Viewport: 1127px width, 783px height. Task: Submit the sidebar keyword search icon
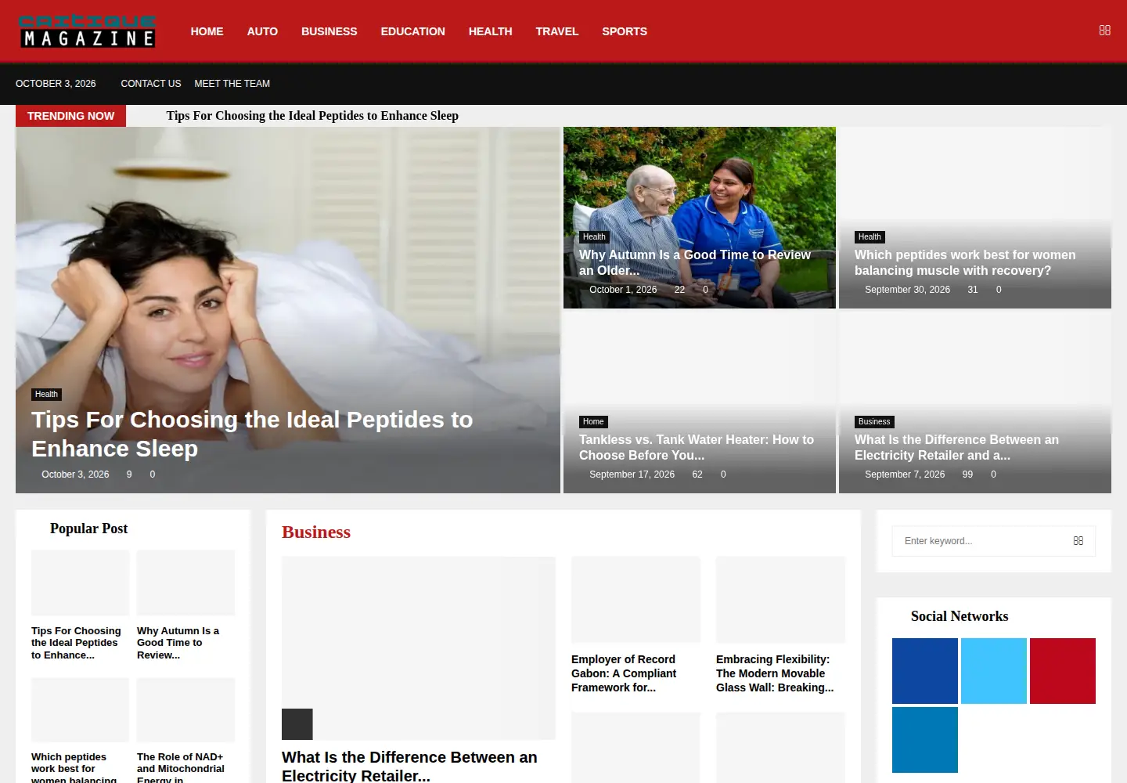tap(1078, 541)
